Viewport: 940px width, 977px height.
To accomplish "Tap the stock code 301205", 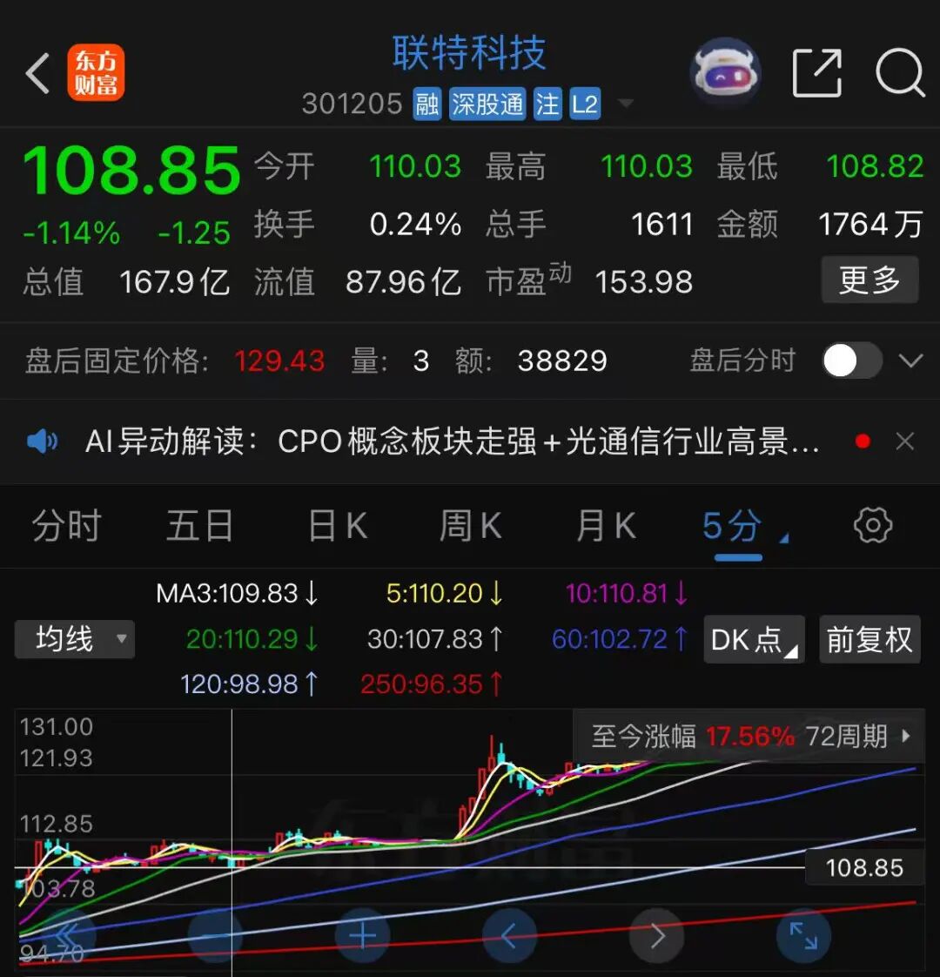I will pos(352,104).
